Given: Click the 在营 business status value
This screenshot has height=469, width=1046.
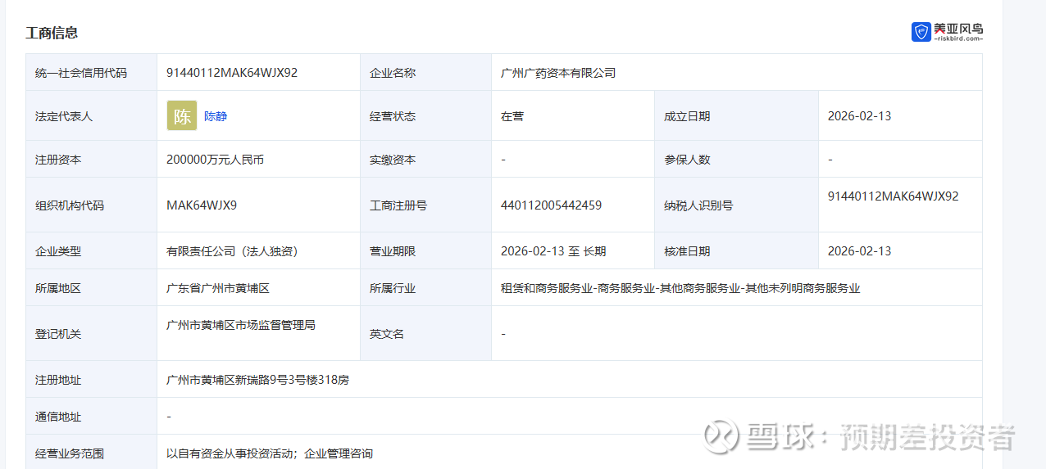Looking at the screenshot, I should (x=512, y=116).
